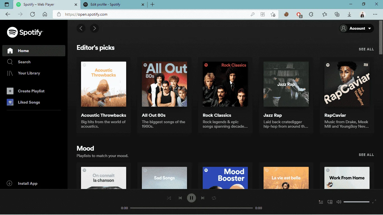Viewport: 383px width, 215px height.
Task: Open browser Downloads
Action: point(349,14)
